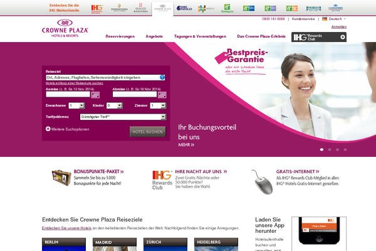Click the Abreise date input field
Screen dimensions: 376x251
click(x=135, y=94)
